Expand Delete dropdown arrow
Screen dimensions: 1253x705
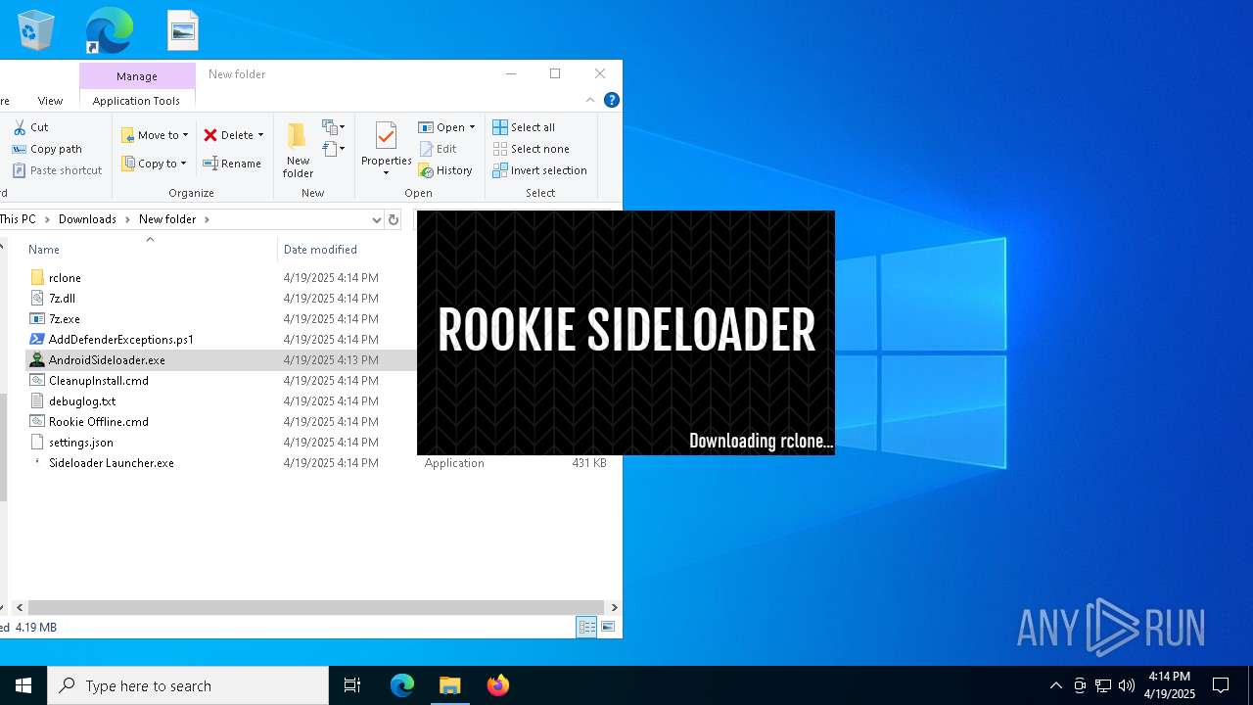[x=260, y=136]
